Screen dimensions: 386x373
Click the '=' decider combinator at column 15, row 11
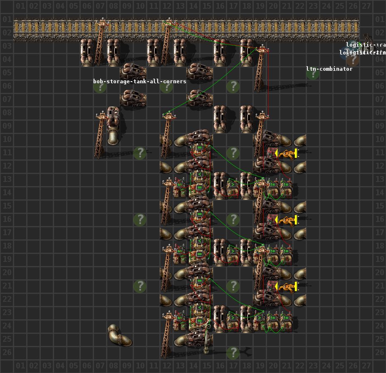[200, 149]
